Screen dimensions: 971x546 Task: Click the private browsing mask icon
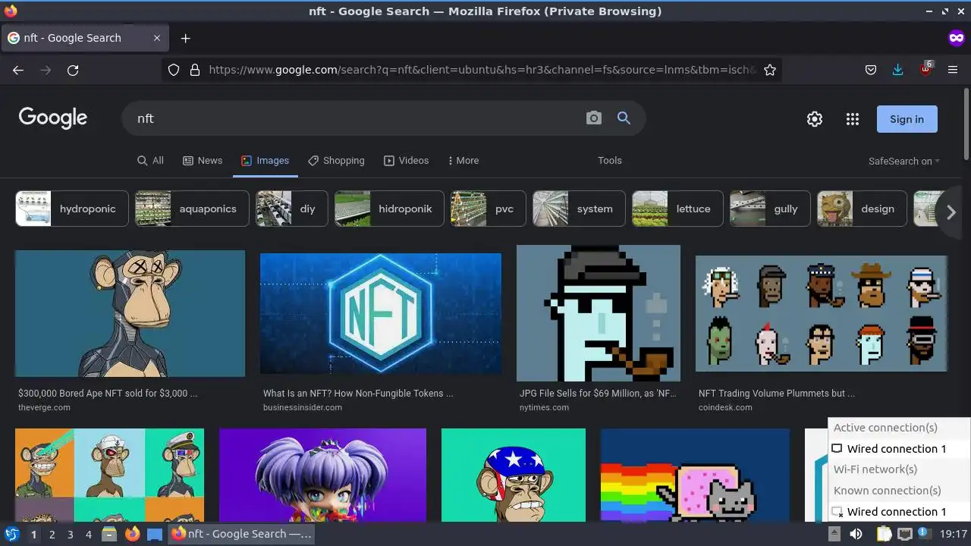(x=956, y=38)
